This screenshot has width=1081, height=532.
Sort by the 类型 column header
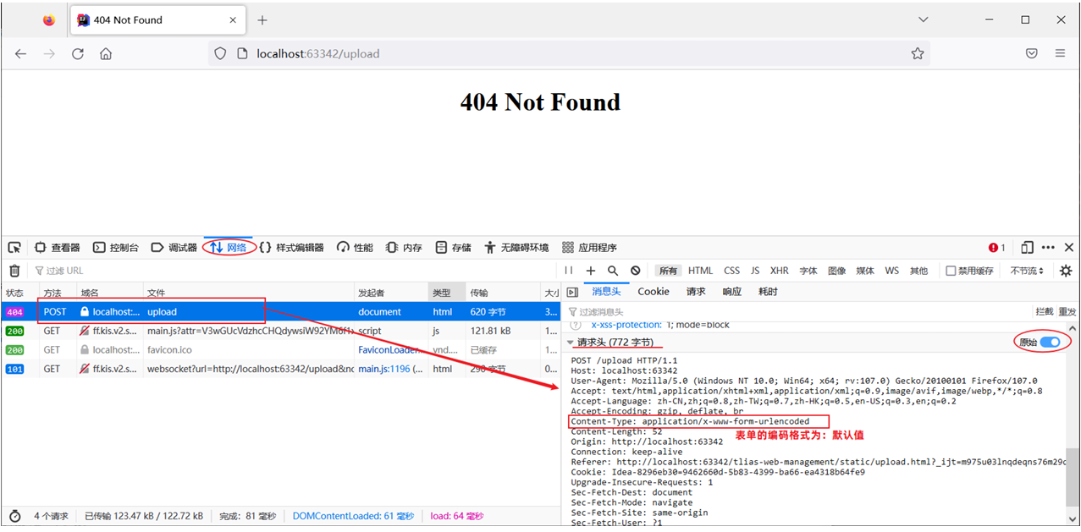coord(447,293)
